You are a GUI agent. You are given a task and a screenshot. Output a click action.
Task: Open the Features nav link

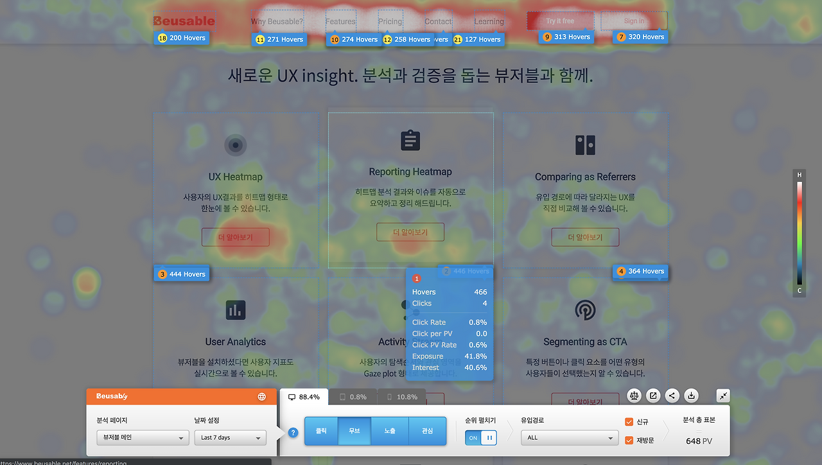[x=340, y=21]
